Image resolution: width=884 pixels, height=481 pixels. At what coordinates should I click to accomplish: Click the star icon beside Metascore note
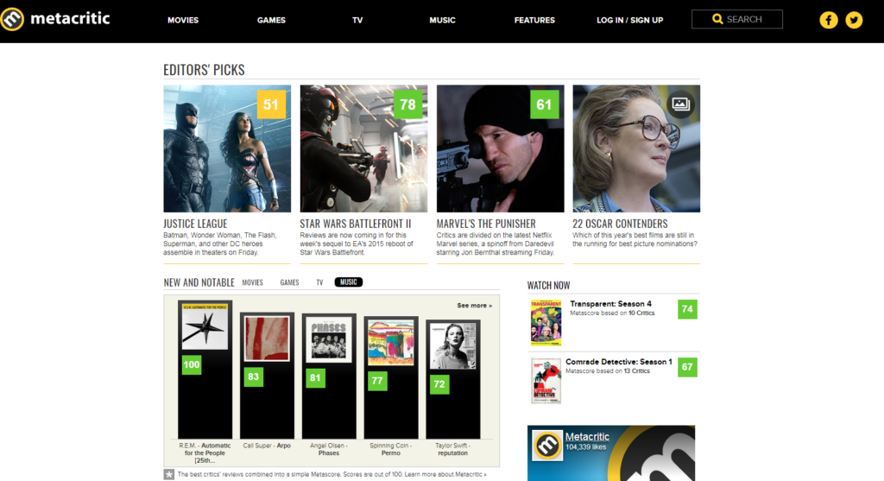click(x=168, y=474)
